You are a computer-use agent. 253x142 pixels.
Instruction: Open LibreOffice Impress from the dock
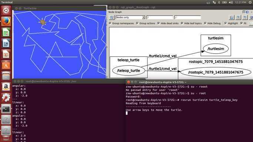[x=6, y=54]
